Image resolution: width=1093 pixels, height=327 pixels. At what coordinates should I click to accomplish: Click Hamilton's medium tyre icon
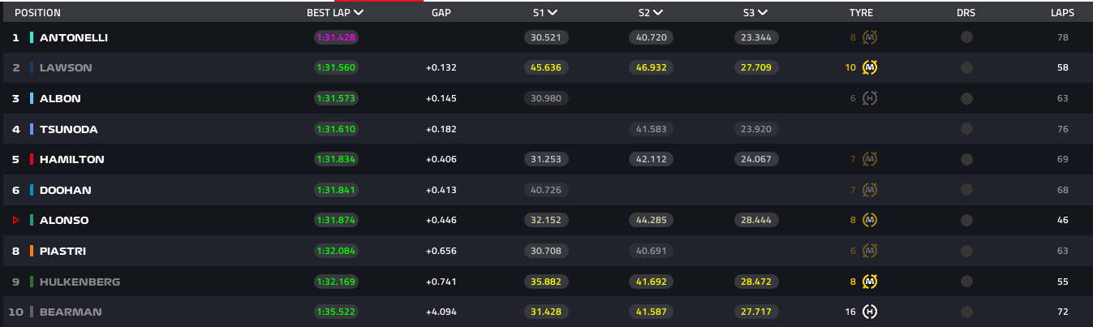870,159
